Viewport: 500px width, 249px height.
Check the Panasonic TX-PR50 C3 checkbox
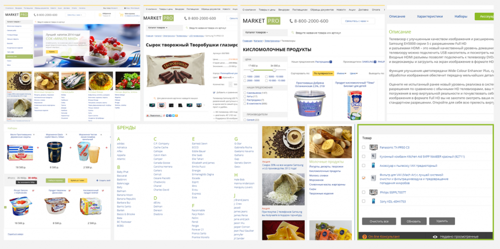point(364,147)
